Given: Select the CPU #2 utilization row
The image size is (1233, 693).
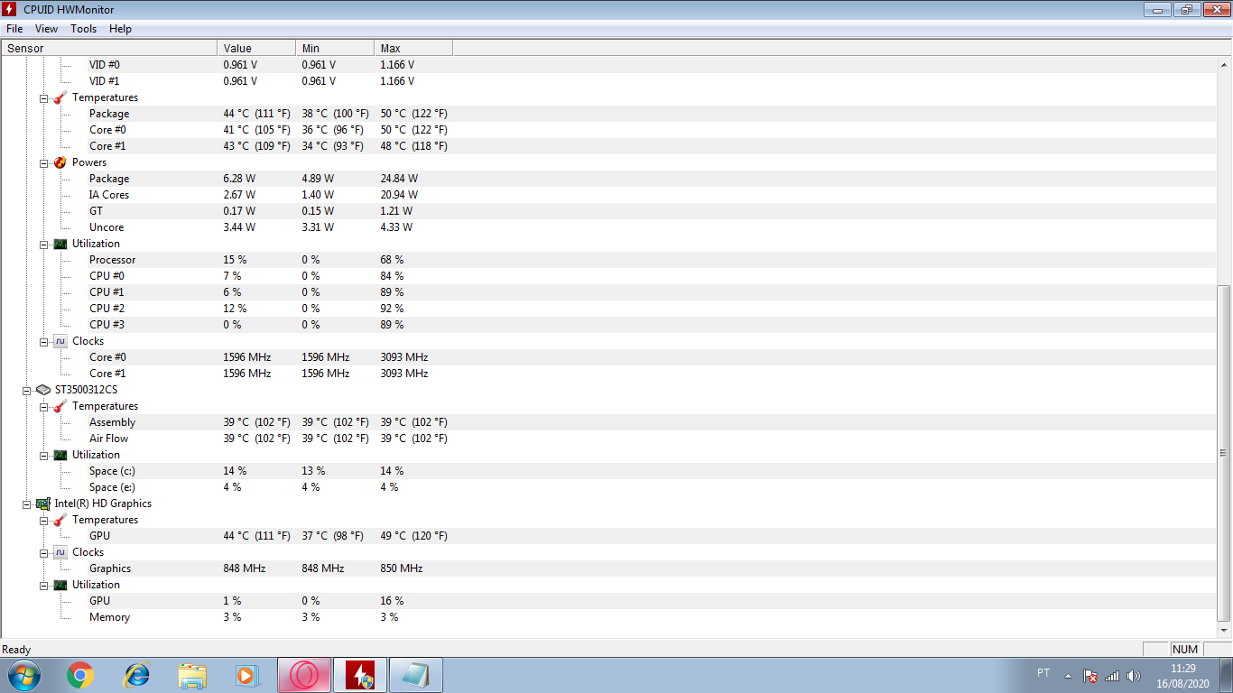Looking at the screenshot, I should tap(609, 309).
